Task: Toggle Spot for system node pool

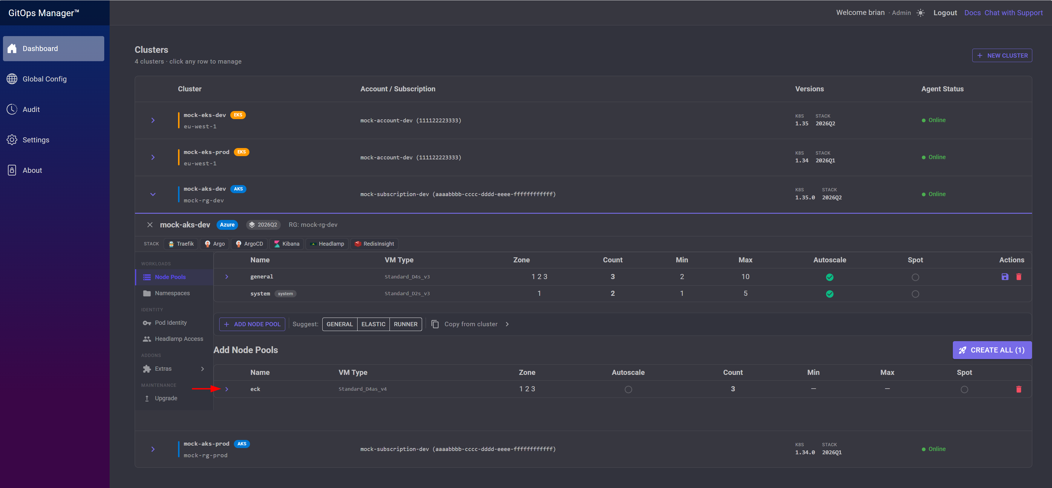Action: click(915, 294)
